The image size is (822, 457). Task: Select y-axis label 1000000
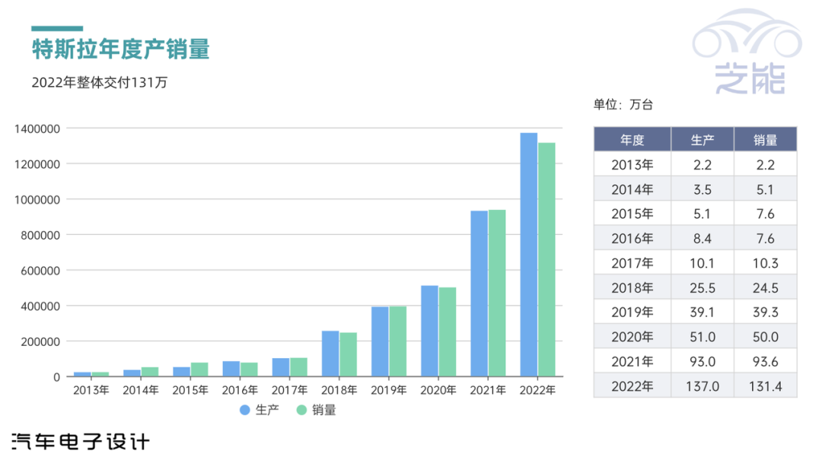pos(37,200)
